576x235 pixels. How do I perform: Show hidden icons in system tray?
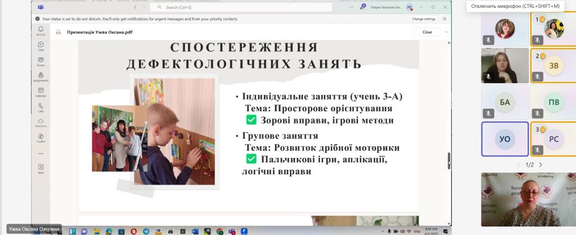coord(383,231)
